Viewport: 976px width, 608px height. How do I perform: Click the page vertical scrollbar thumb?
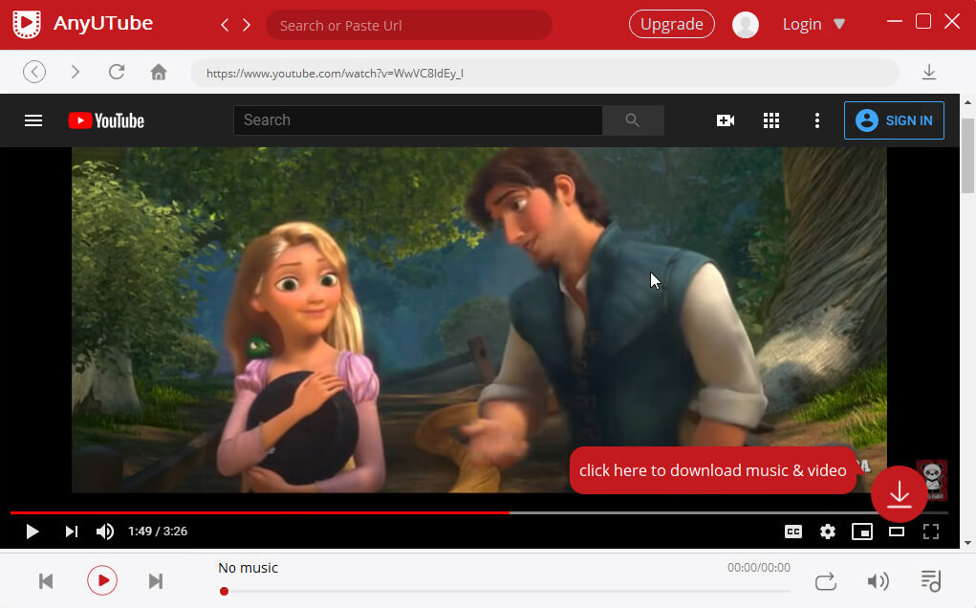pyautogui.click(x=967, y=156)
